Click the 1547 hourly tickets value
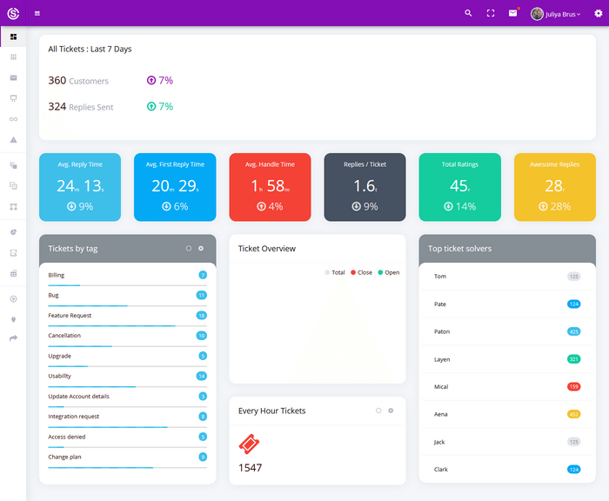The height and width of the screenshot is (501, 609). [x=251, y=468]
